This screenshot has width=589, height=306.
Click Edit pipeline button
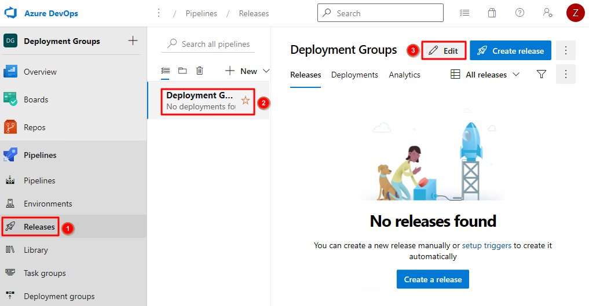click(x=444, y=51)
